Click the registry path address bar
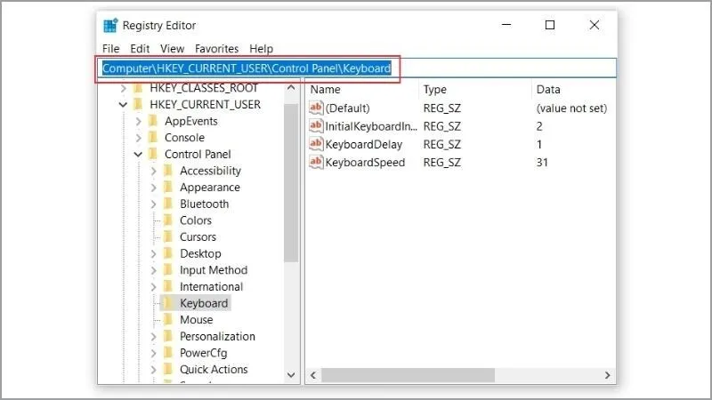Viewport: 712px width, 400px height. pos(357,68)
